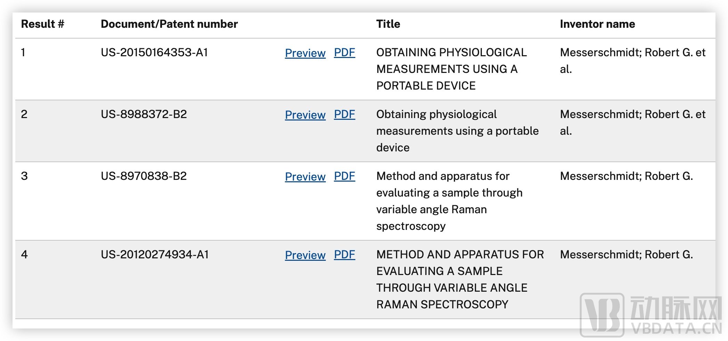Screen dimensions: 728x341
Task: Click the VBDATA.CN watermark logo
Action: click(x=650, y=315)
